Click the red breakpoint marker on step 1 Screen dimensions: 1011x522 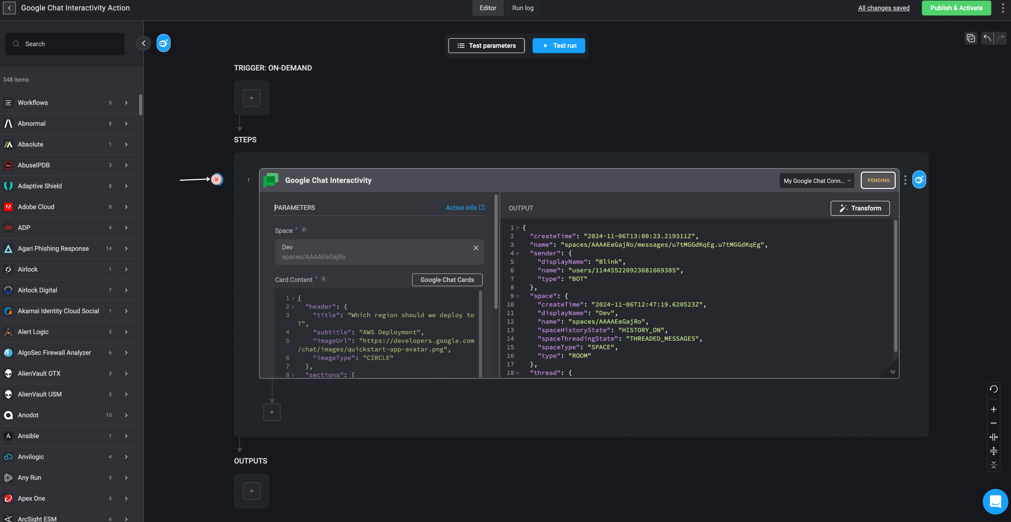[x=216, y=180]
